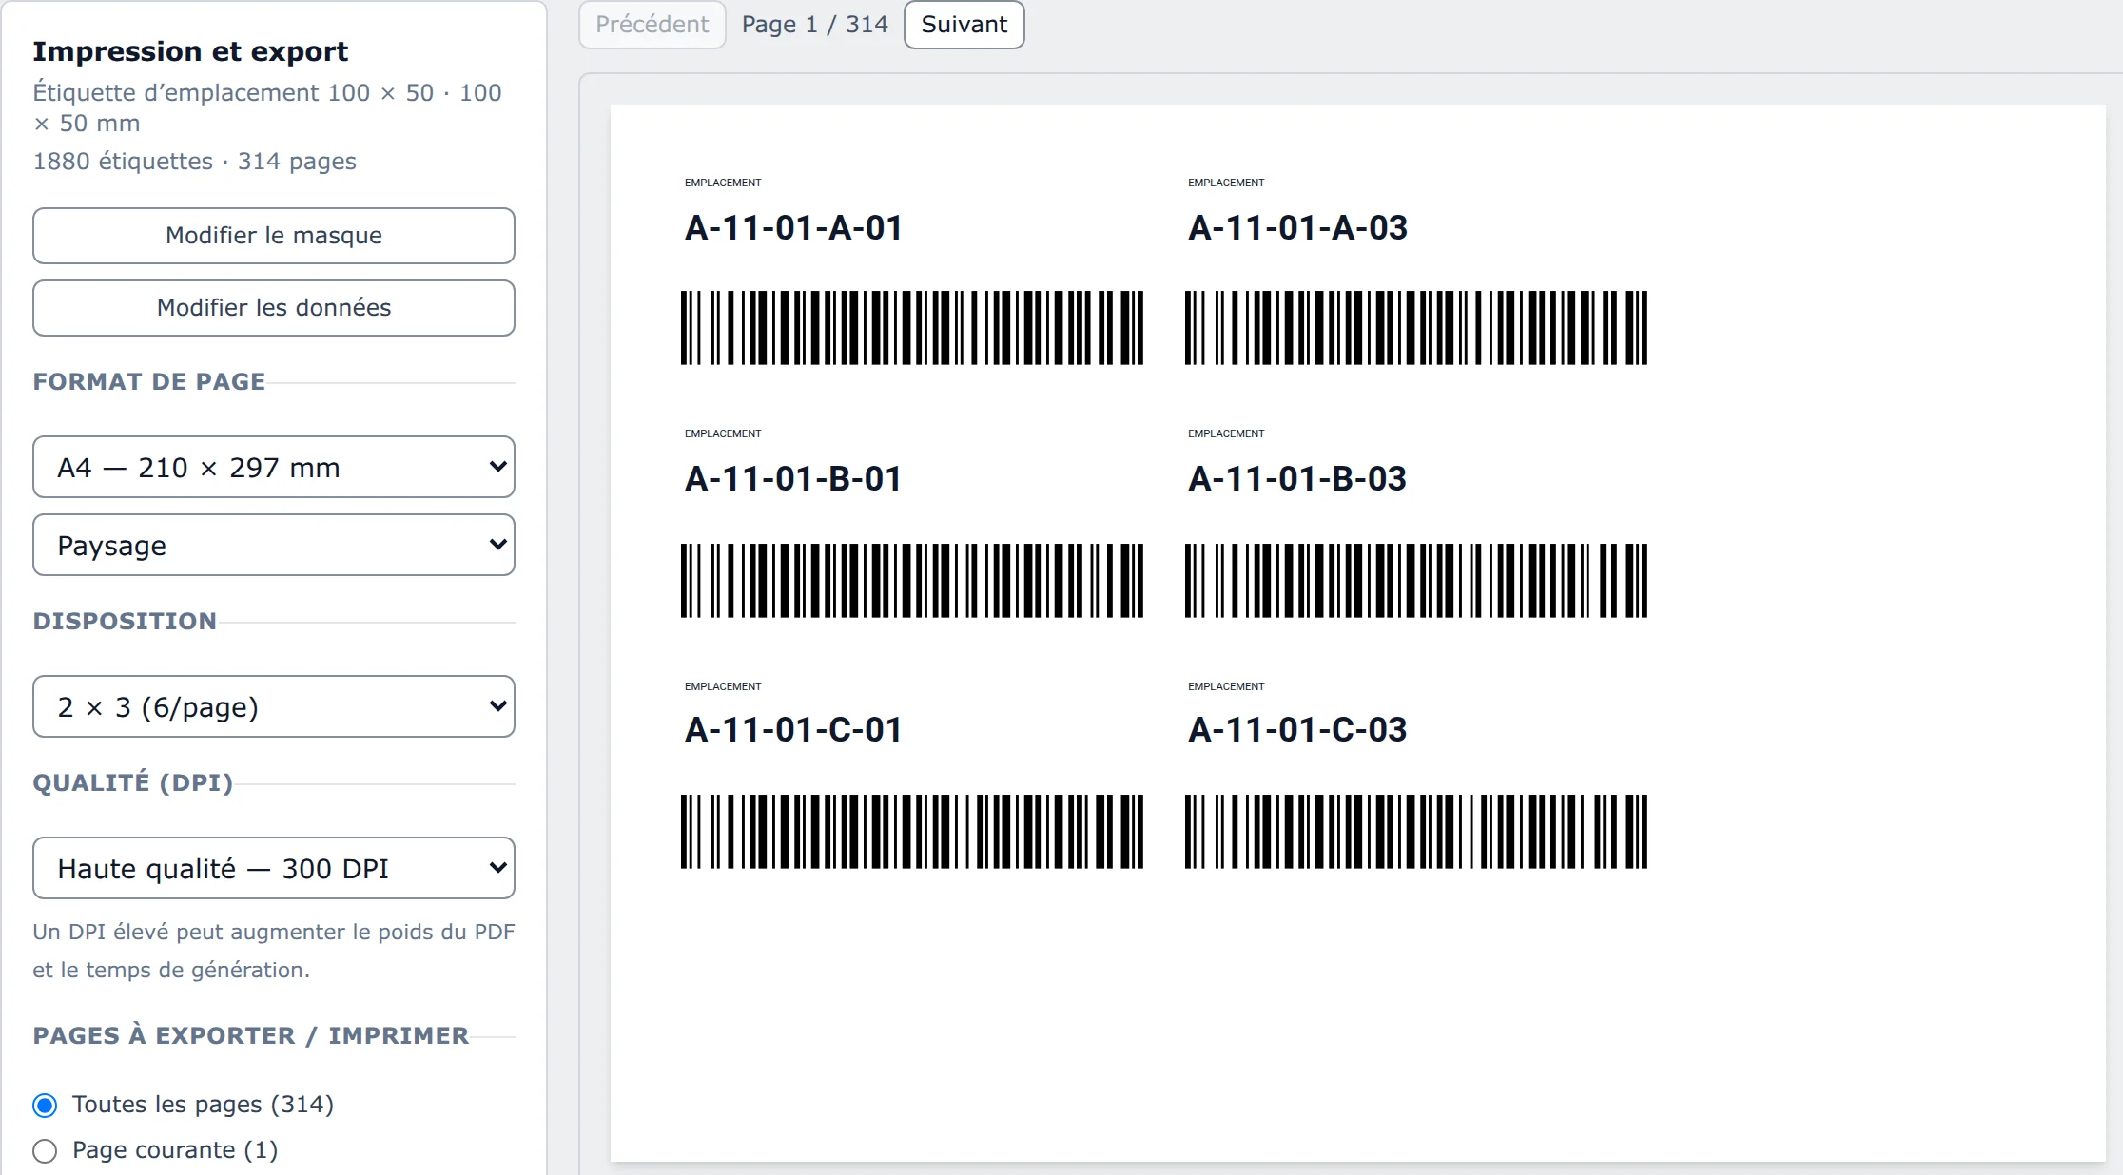Choose the Page courante radio option
Screen dimensions: 2123x1175
tap(45, 1150)
